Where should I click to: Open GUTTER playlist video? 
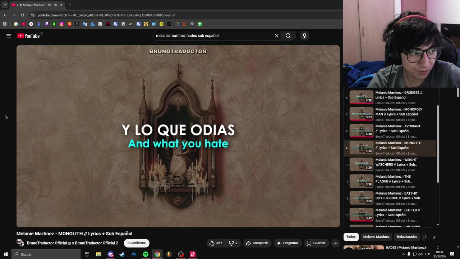(x=390, y=215)
